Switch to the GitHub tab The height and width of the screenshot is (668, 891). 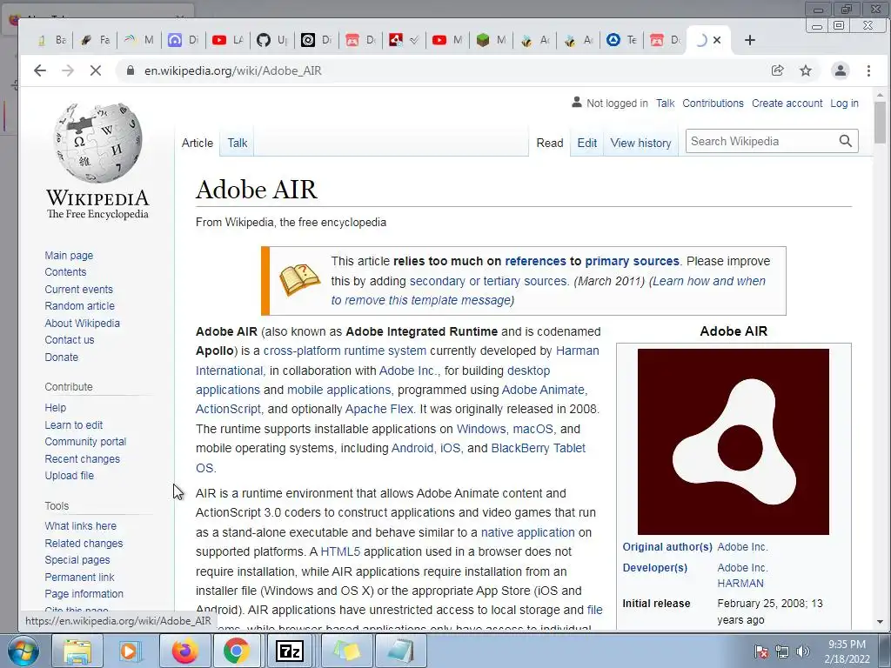coord(271,40)
